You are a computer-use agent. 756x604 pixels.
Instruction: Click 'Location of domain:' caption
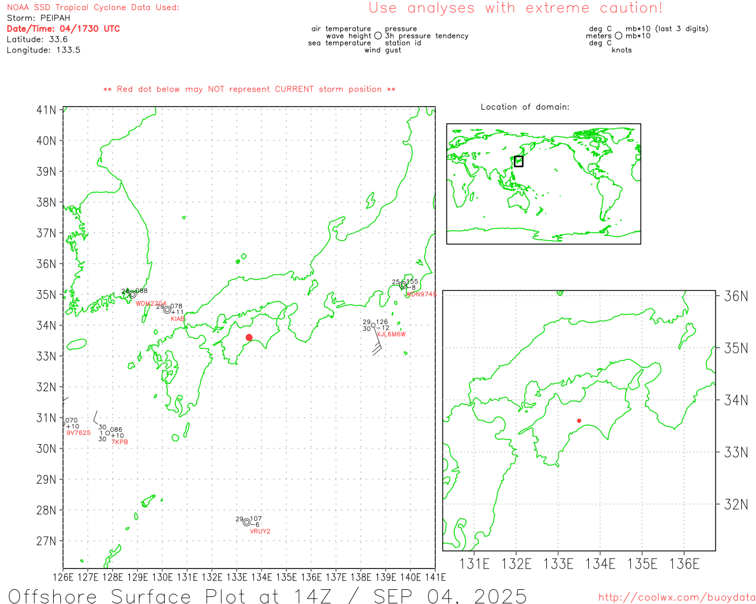[x=525, y=107]
